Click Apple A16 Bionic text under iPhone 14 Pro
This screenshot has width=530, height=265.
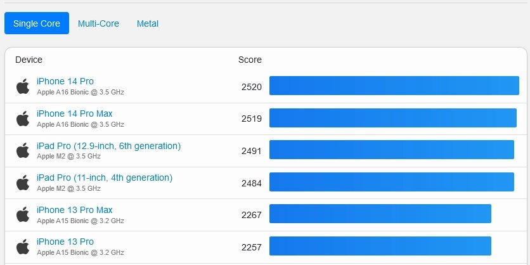tap(81, 93)
